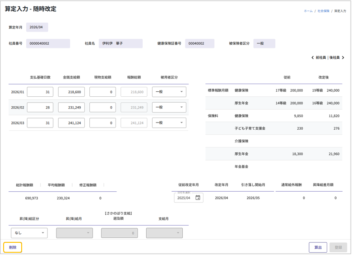The width and height of the screenshot is (352, 255).
Task: Click the 算出 calculate button
Action: (x=318, y=247)
